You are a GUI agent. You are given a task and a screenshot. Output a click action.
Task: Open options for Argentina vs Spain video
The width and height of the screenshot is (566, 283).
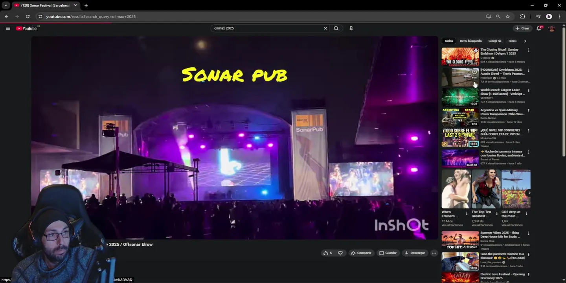tap(529, 110)
